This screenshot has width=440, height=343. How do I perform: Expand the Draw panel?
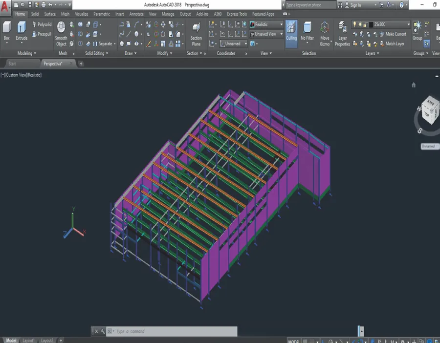(x=131, y=53)
